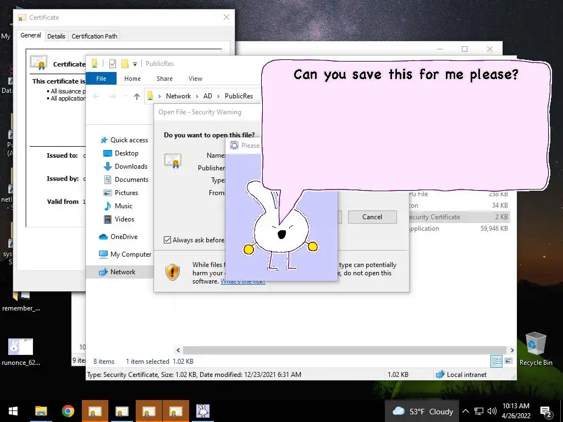
Task: Click the shield warning icon in Security Warning
Action: (173, 272)
